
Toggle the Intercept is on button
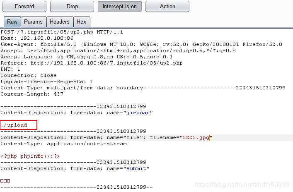(x=120, y=7)
